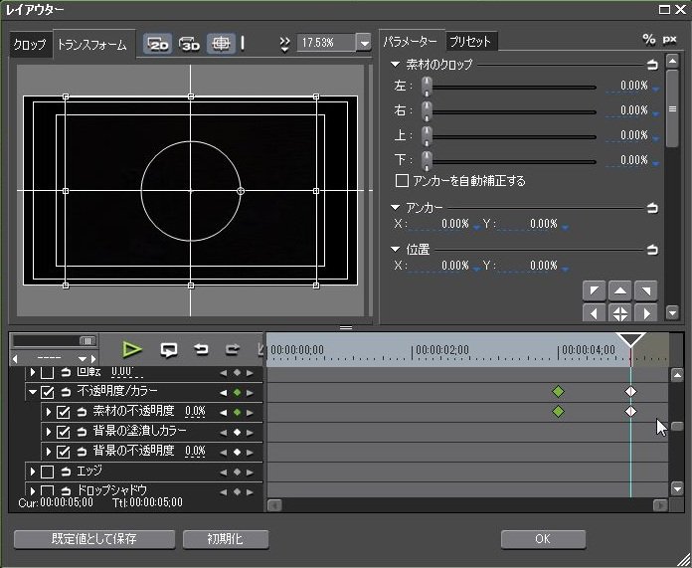Click the 右 crop slider handle
Viewport: 692px width, 568px height.
click(427, 111)
